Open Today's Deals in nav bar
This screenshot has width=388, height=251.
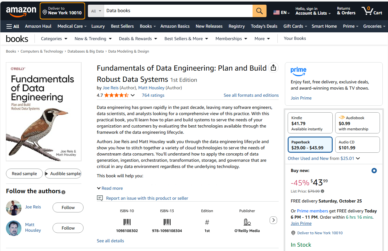tap(264, 26)
